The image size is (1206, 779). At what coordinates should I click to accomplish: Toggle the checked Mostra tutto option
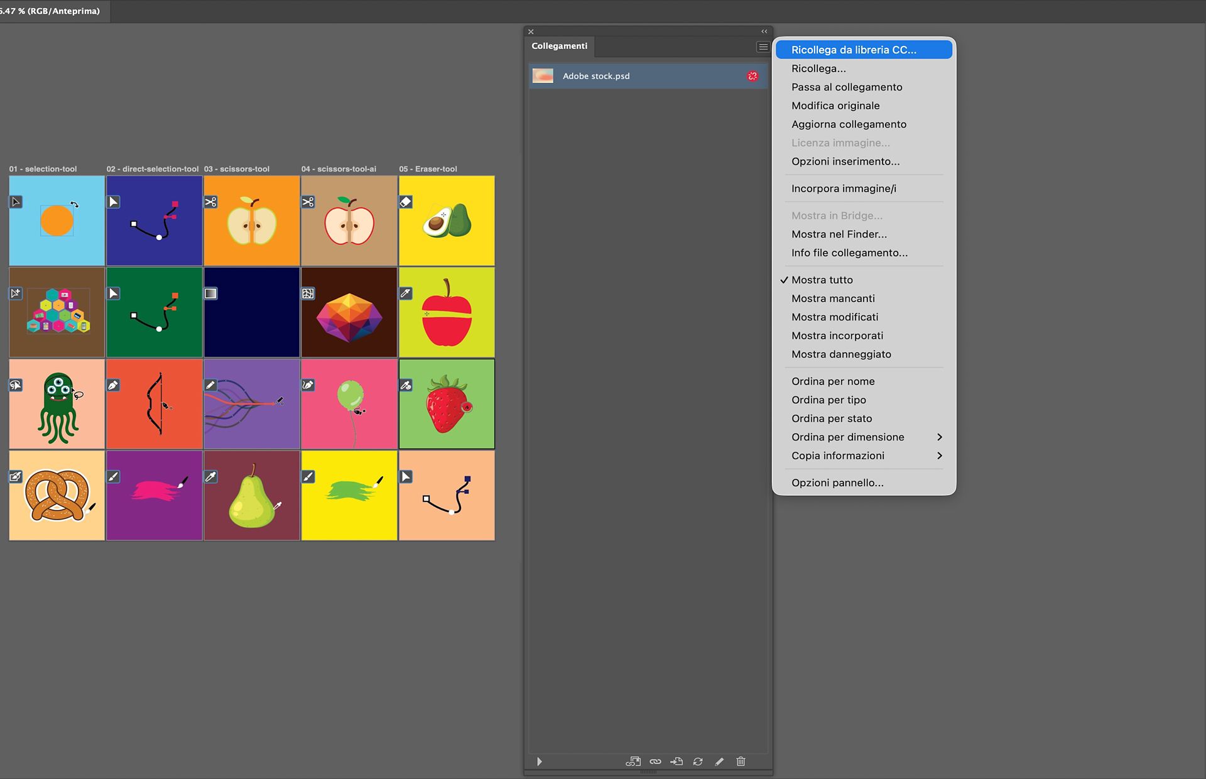pos(864,280)
